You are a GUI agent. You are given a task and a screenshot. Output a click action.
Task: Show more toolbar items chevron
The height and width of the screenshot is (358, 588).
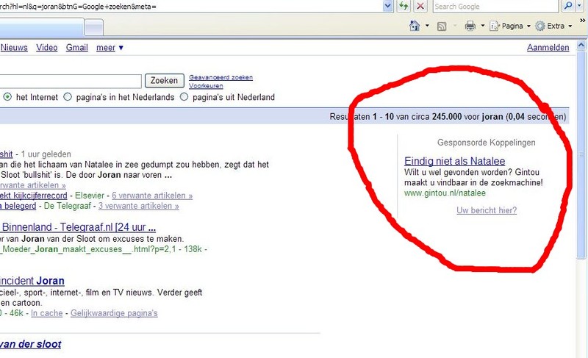point(582,21)
